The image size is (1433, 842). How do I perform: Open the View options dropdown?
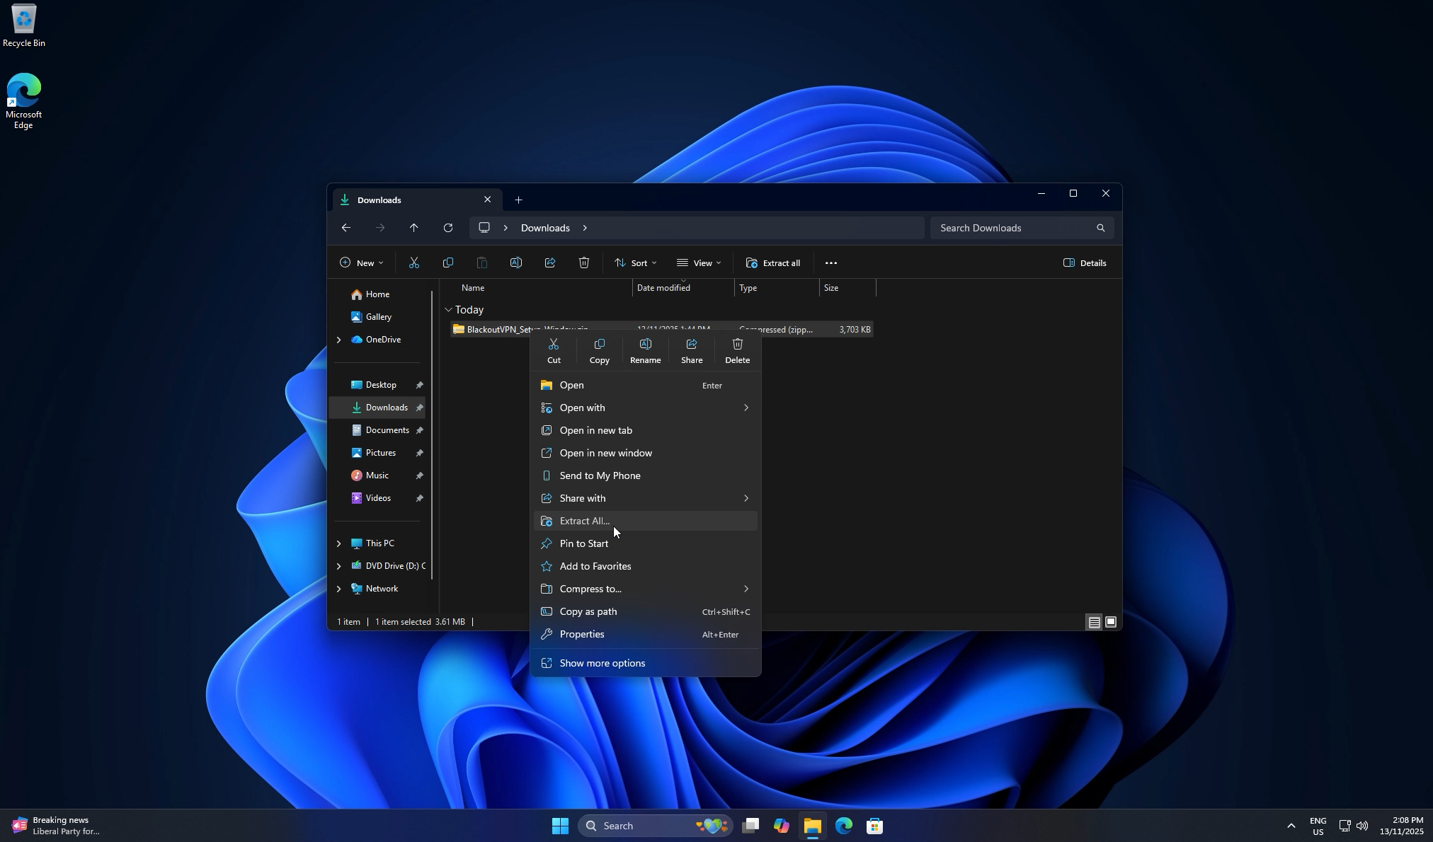699,263
